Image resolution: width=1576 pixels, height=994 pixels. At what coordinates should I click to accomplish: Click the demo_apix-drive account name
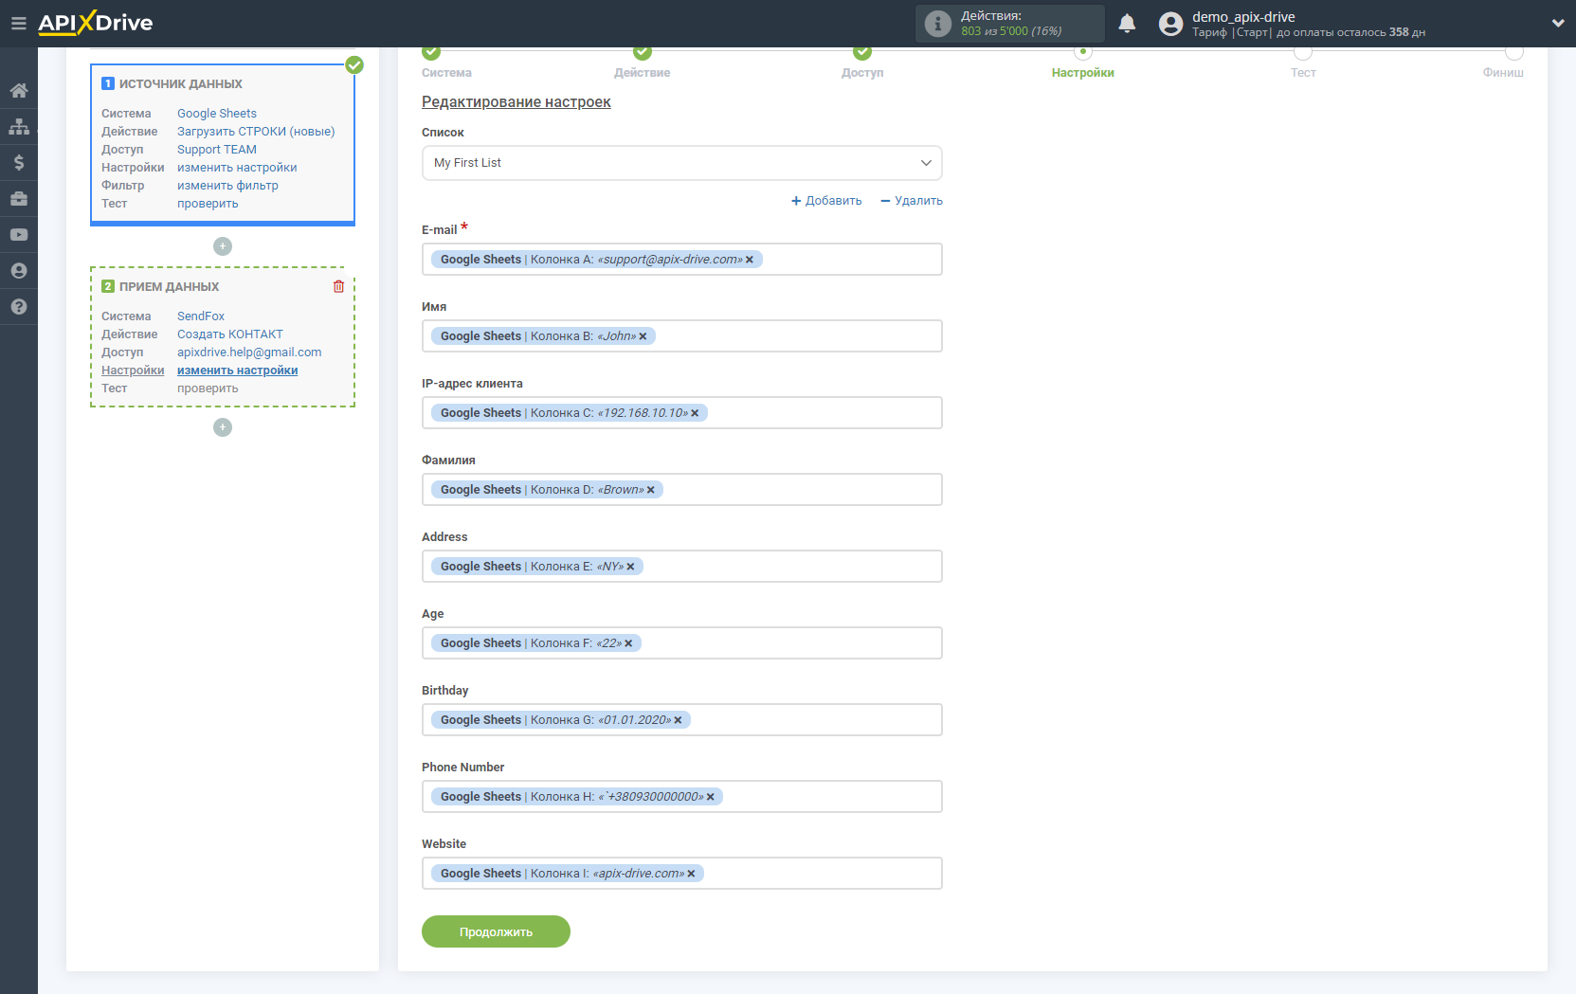point(1243,17)
